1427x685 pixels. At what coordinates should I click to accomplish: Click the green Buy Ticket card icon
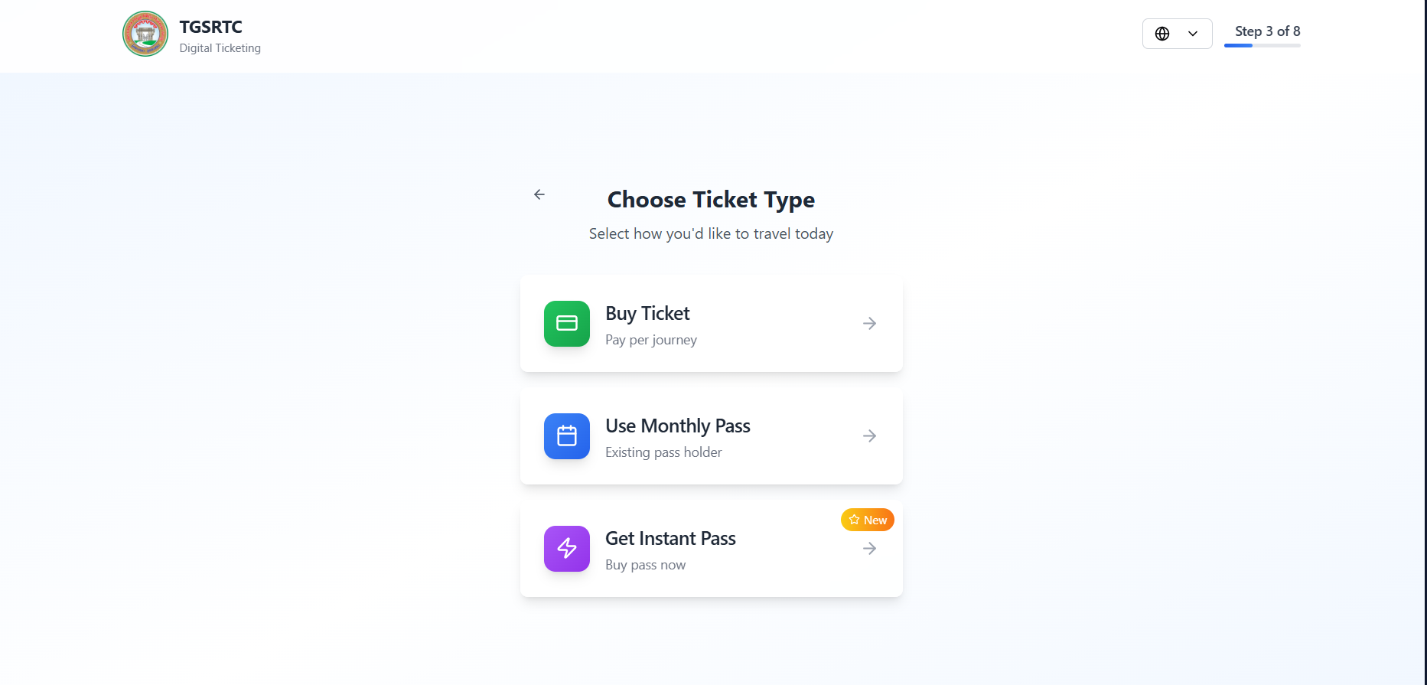pyautogui.click(x=566, y=323)
